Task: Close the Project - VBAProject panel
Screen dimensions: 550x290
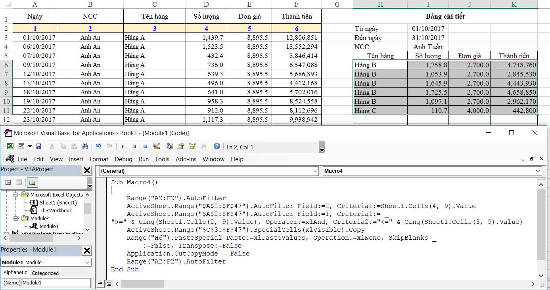Action: [x=86, y=170]
